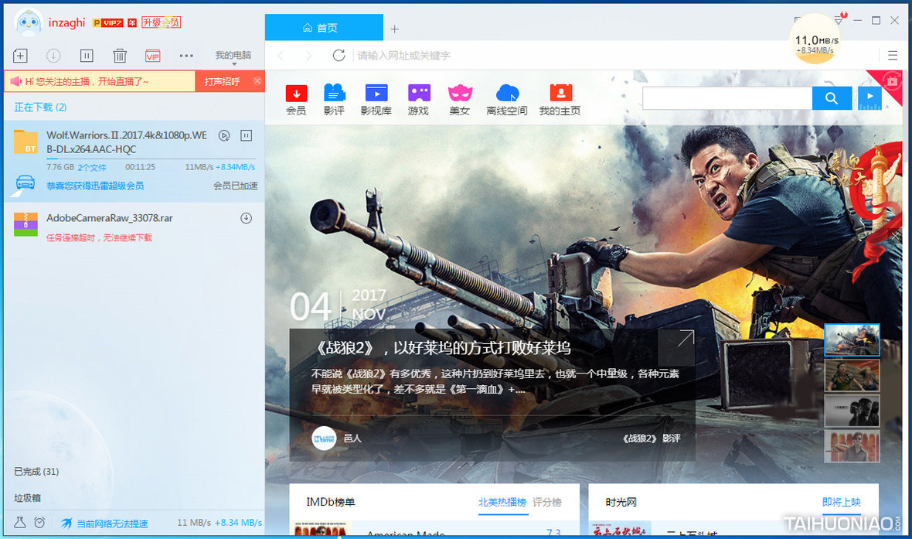The height and width of the screenshot is (539, 912).
Task: Click the clock scheduled task icon
Action: 39,523
